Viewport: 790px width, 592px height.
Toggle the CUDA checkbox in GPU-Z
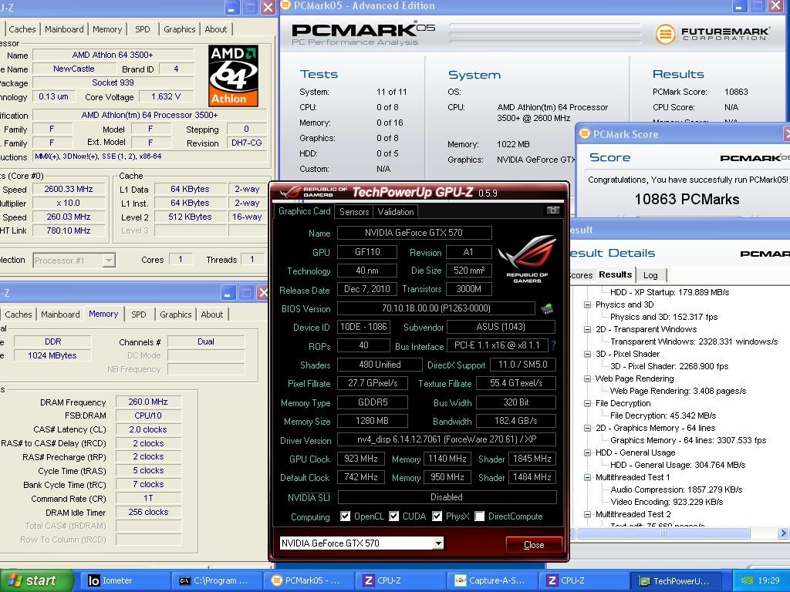click(394, 516)
